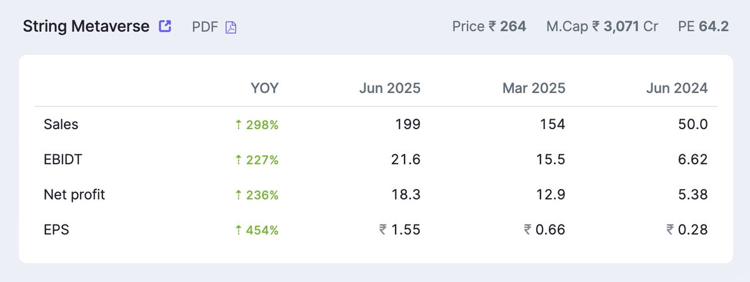Click the YOY column header
The height and width of the screenshot is (282, 750).
(265, 88)
